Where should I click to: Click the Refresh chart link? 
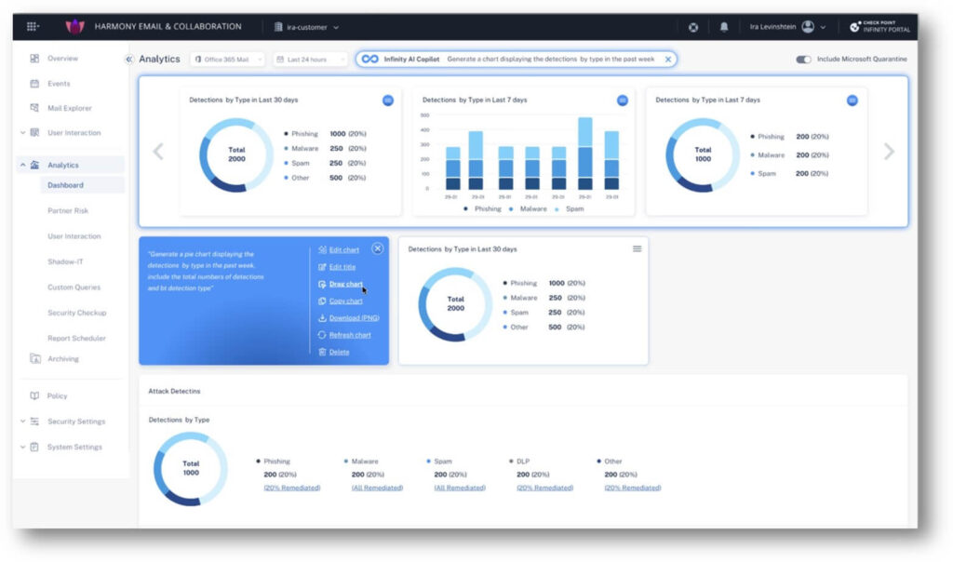pyautogui.click(x=350, y=335)
